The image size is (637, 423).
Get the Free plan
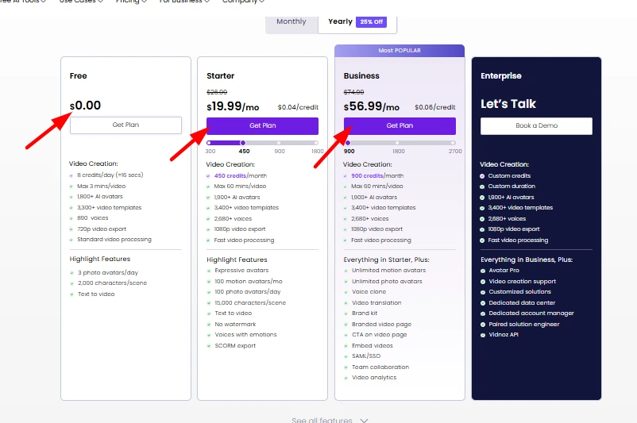pyautogui.click(x=125, y=125)
